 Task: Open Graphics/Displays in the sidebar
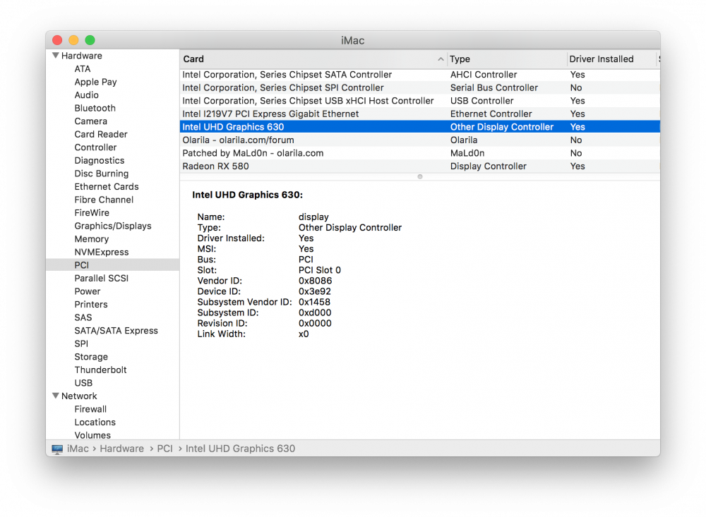(x=113, y=226)
